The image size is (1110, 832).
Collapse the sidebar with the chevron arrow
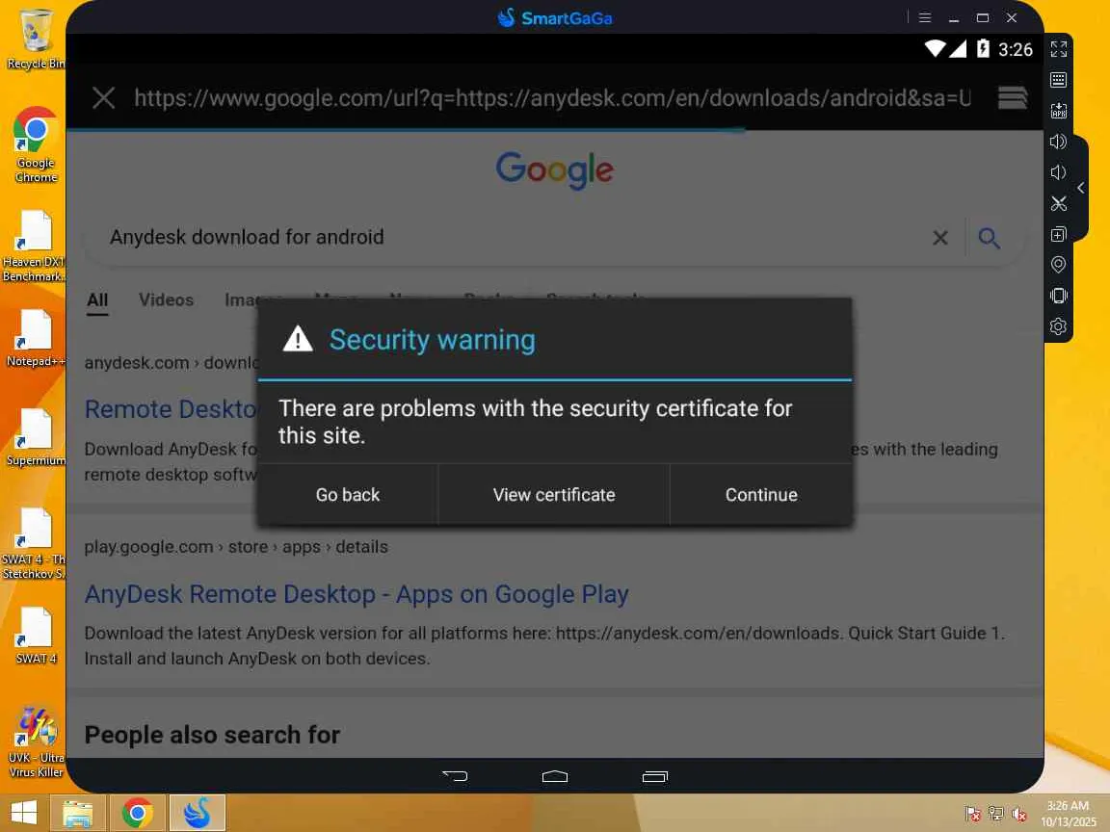point(1080,188)
